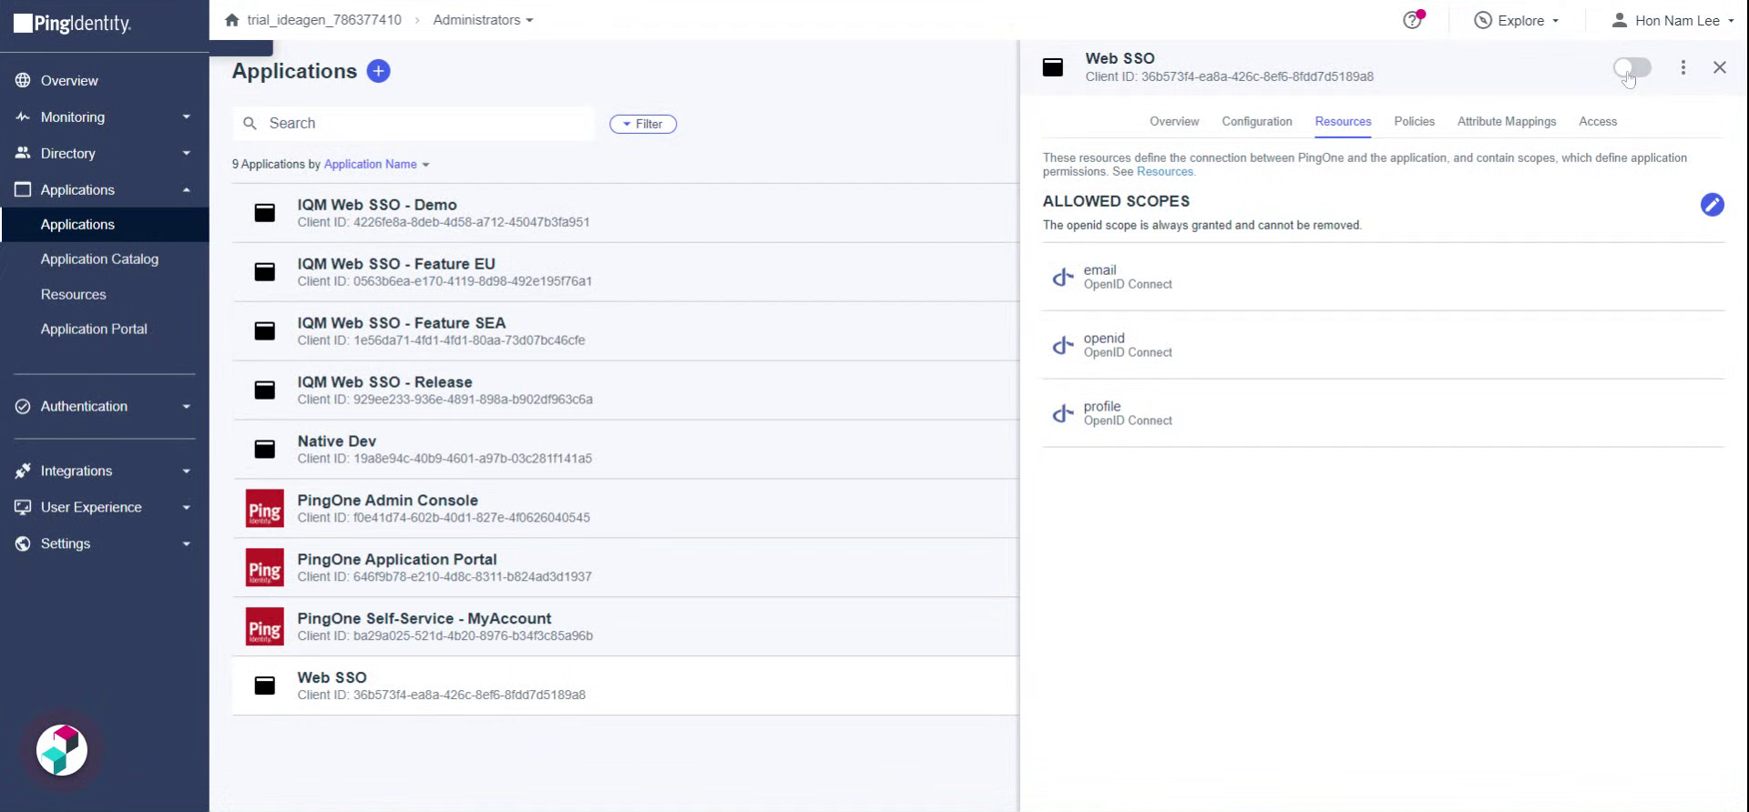Click the Web SSO list row icon
The width and height of the screenshot is (1749, 812).
click(x=264, y=686)
